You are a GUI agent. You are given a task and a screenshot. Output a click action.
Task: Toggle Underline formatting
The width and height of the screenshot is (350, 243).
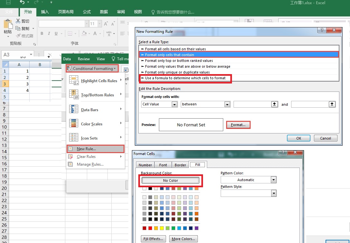pos(56,34)
